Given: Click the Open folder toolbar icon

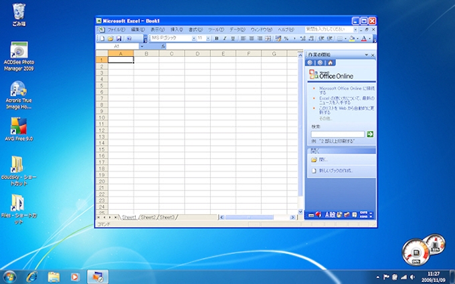Looking at the screenshot, I should coord(110,39).
